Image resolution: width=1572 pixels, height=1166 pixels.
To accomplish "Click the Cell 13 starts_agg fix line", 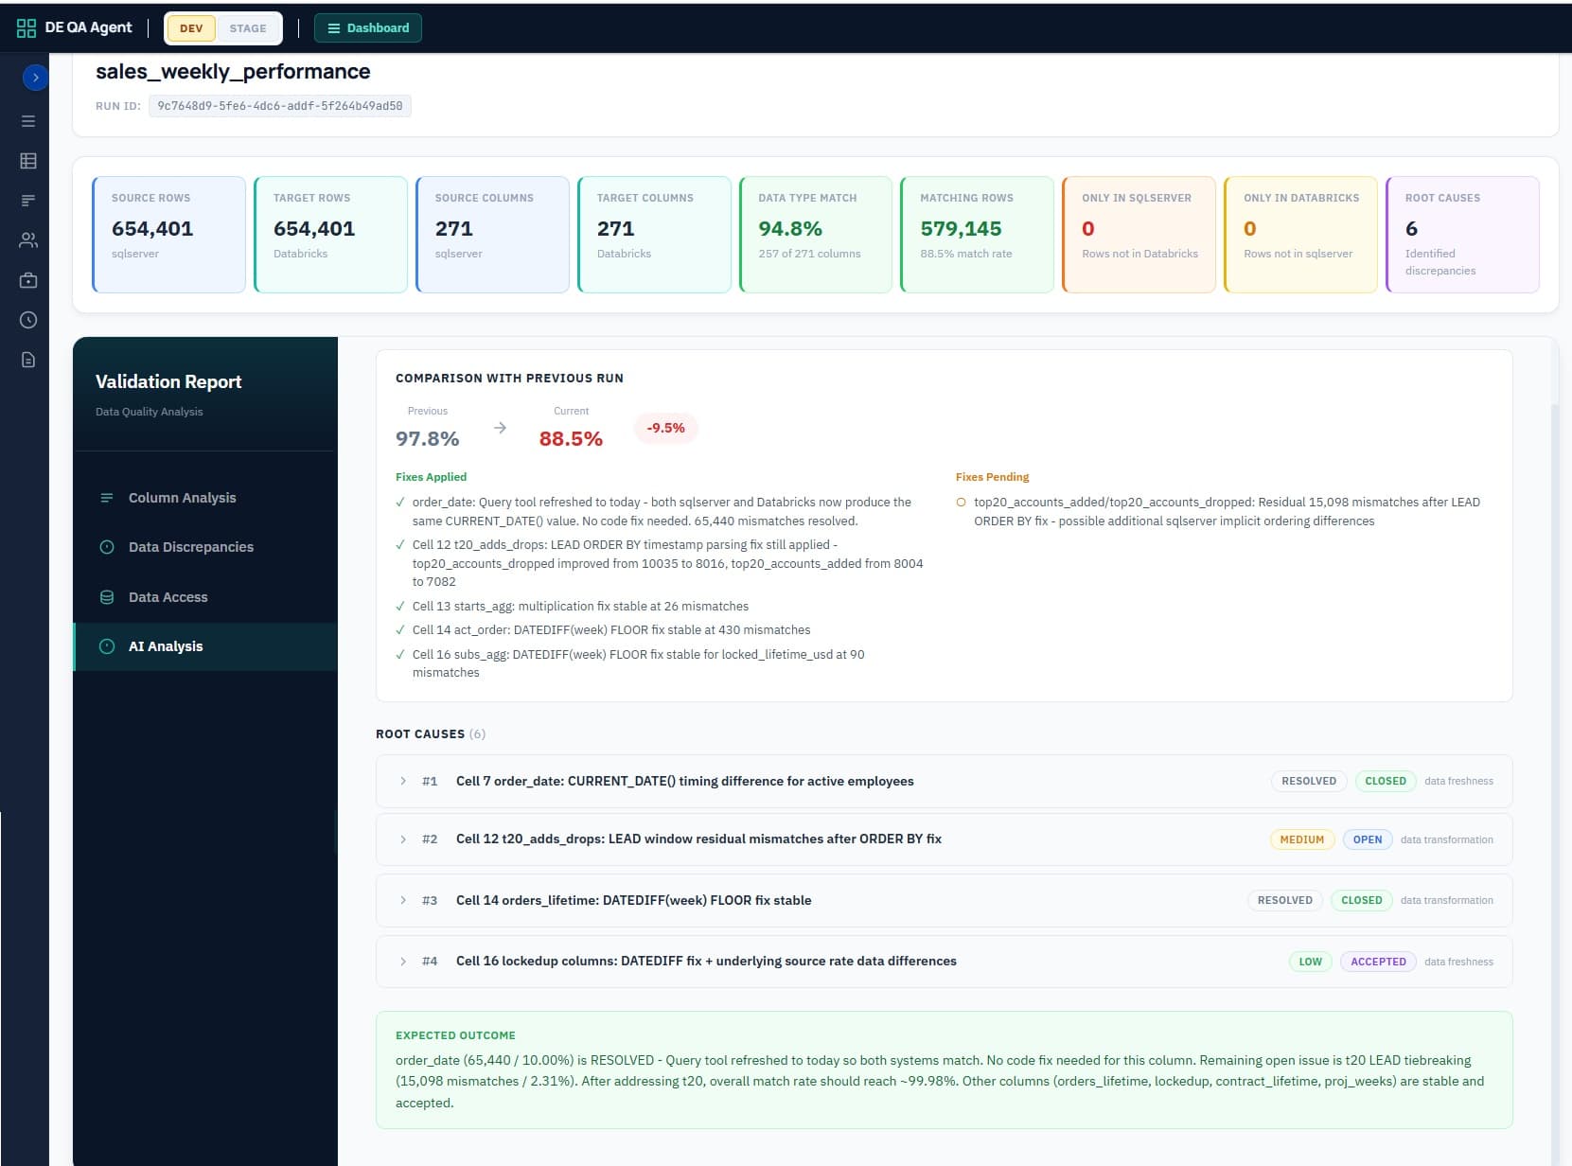I will point(580,607).
